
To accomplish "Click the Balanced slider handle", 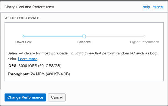I will (x=84, y=36).
